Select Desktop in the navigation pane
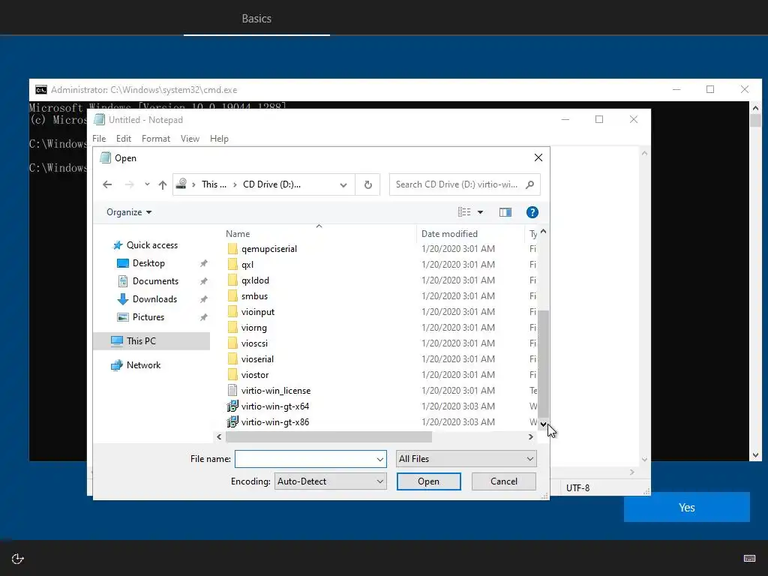The width and height of the screenshot is (768, 576). [x=148, y=263]
